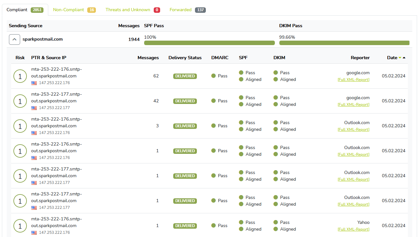Click DELIVERED badge in the Yahoo row
This screenshot has width=419, height=237.
pos(185,226)
